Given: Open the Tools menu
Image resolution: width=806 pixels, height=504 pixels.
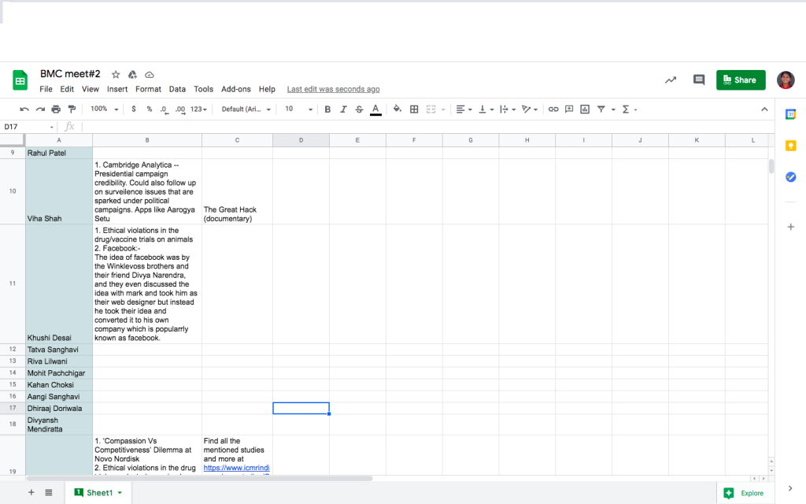Looking at the screenshot, I should [x=203, y=89].
